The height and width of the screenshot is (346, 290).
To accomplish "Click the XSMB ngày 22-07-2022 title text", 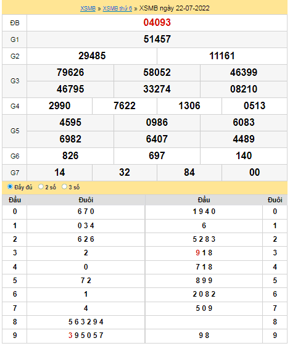I will coord(175,9).
